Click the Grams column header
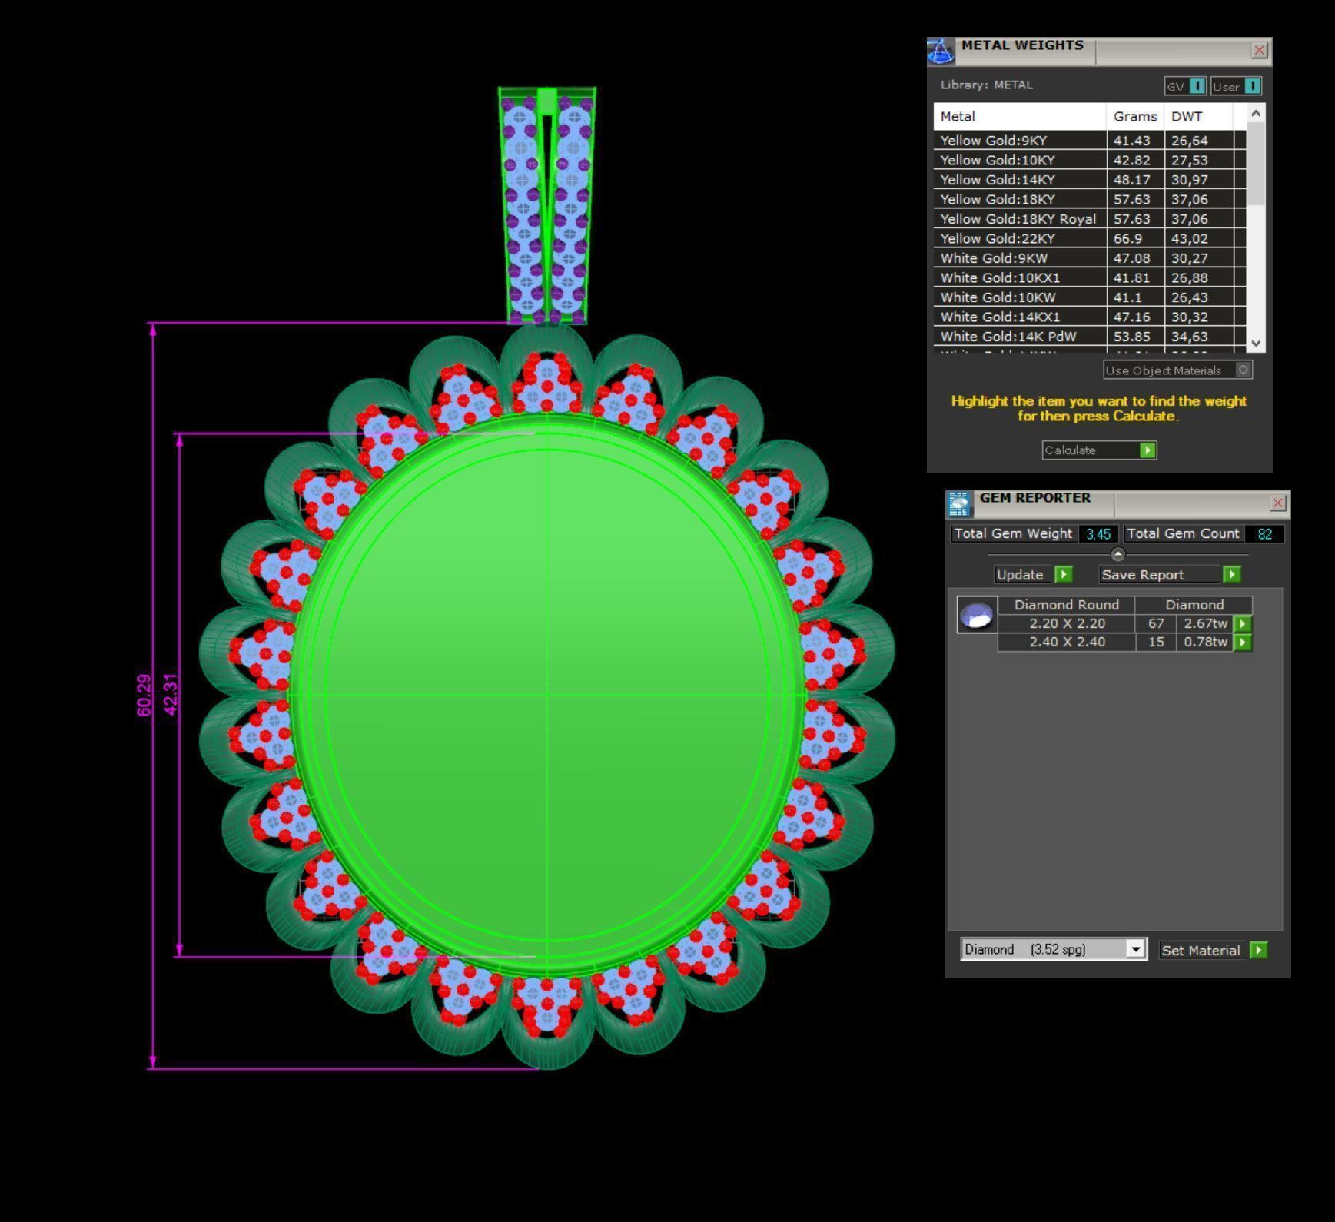This screenshot has width=1335, height=1222. [x=1135, y=117]
